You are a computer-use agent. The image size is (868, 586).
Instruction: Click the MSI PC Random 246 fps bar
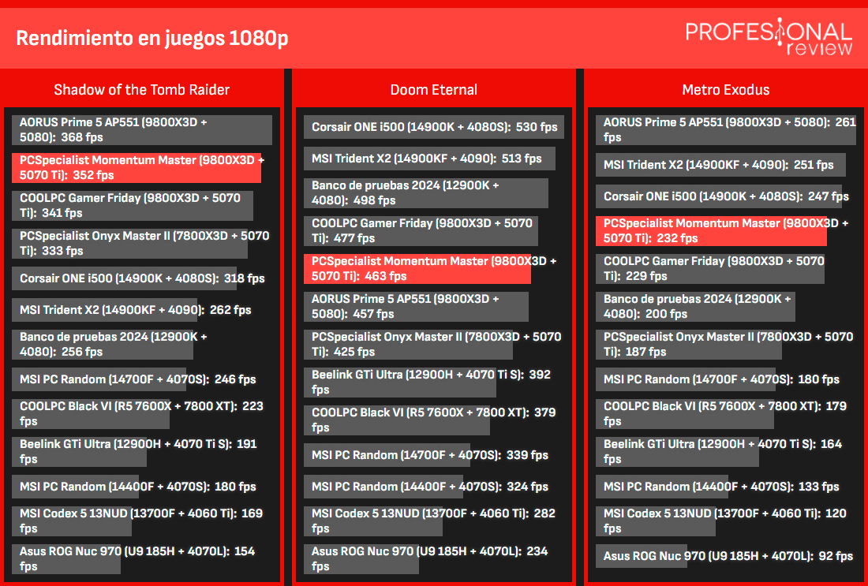click(99, 379)
